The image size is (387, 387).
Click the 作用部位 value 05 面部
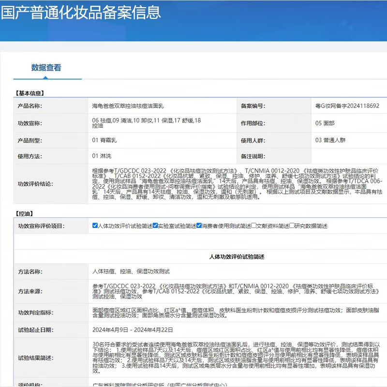tap(325, 123)
